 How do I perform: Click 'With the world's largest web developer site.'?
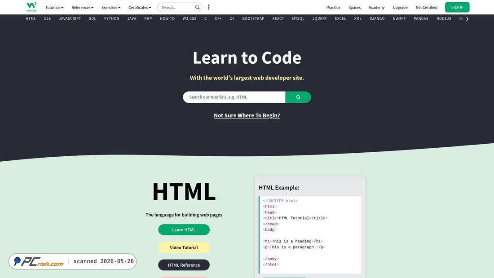247,78
